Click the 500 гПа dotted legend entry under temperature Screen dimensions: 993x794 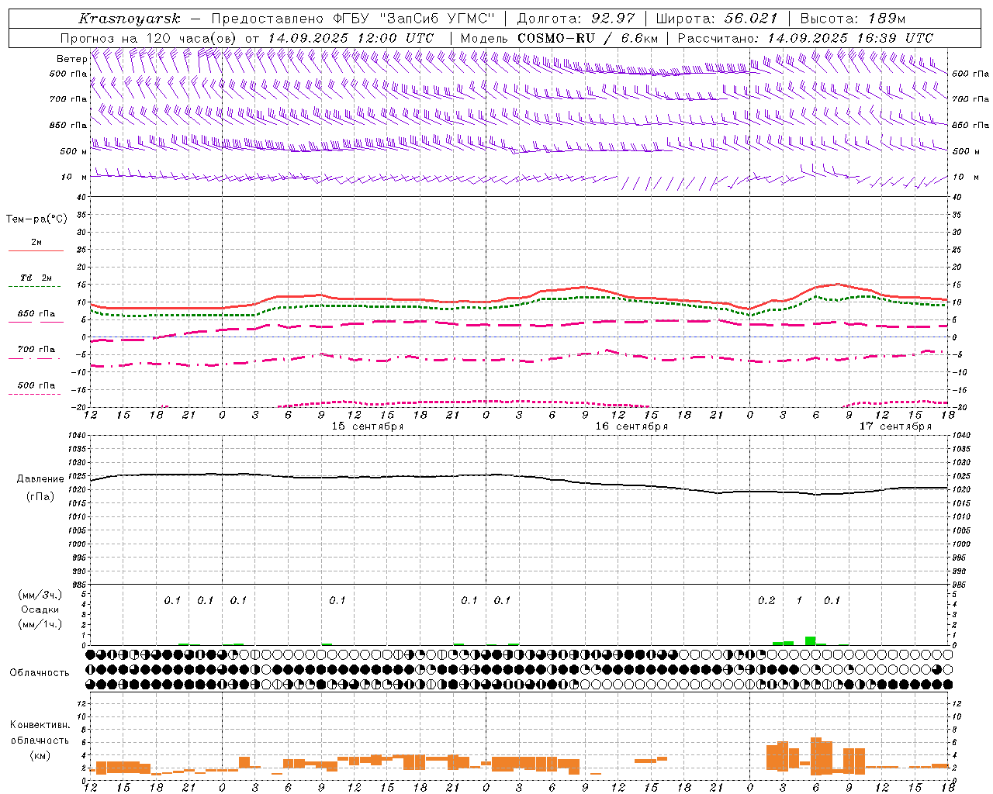pyautogui.click(x=36, y=385)
